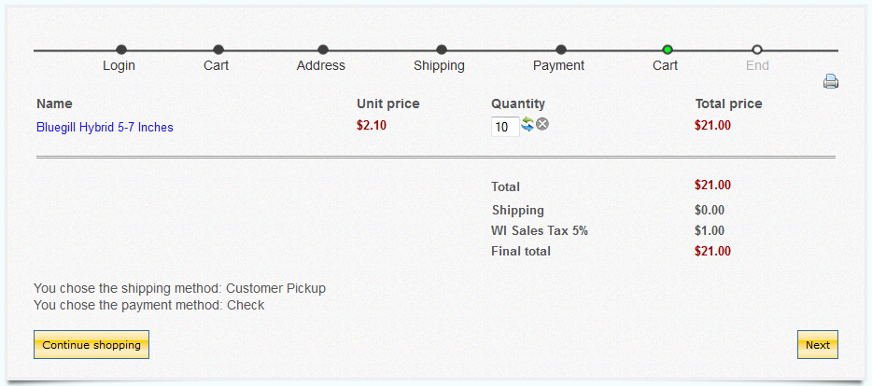
Task: Click the green refresh arrows beside quantity
Action: pos(527,125)
